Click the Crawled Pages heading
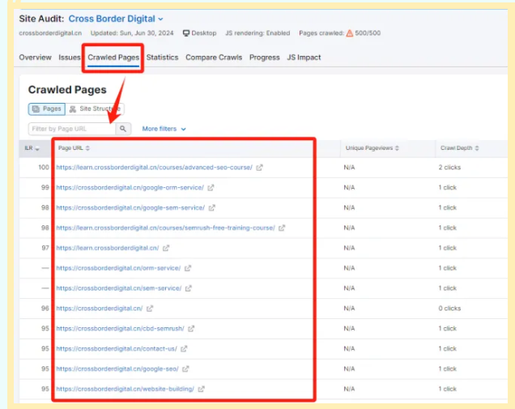The image size is (515, 409). [x=67, y=90]
